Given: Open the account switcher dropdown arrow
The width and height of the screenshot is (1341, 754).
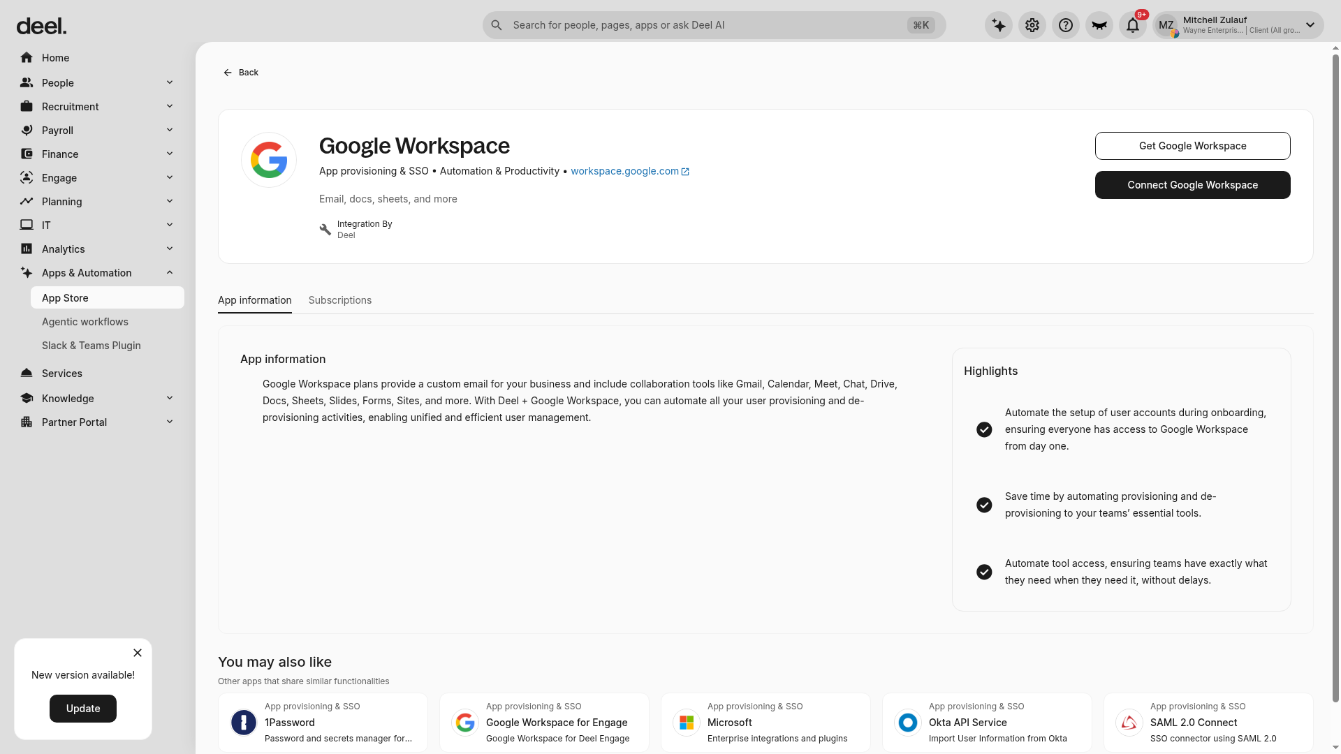Looking at the screenshot, I should [1310, 25].
